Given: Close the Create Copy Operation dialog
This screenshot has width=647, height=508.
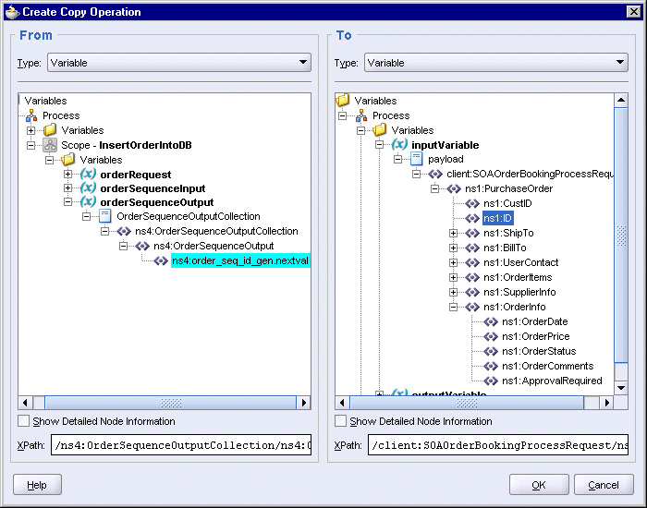Looking at the screenshot, I should [634, 11].
